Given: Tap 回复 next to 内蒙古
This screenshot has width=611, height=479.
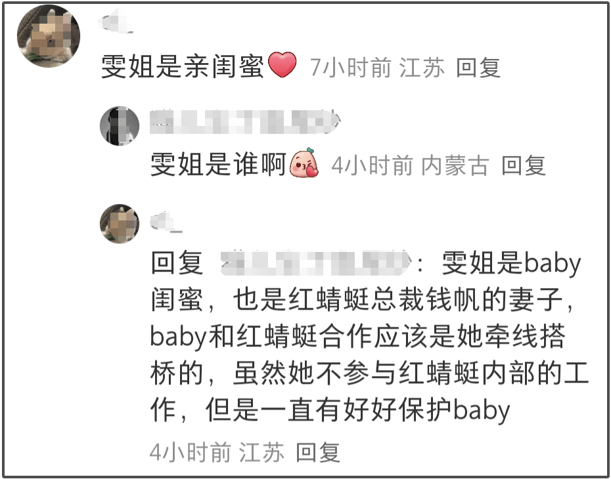Looking at the screenshot, I should pyautogui.click(x=524, y=165).
